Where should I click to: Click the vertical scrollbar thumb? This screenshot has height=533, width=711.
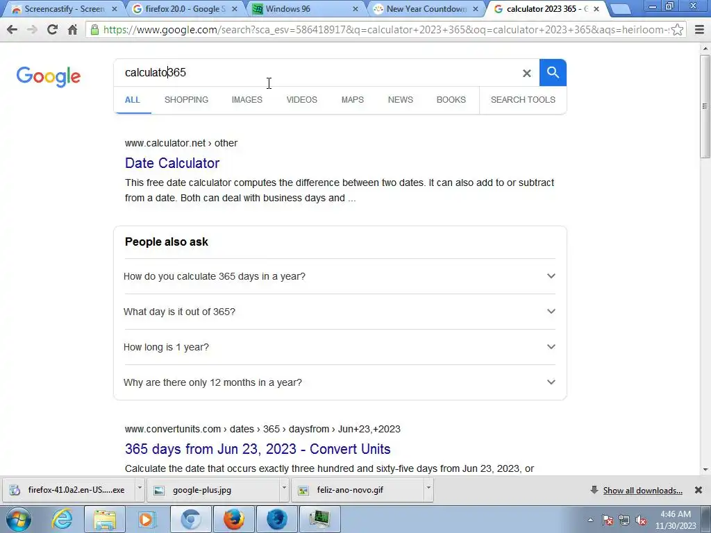point(705,105)
